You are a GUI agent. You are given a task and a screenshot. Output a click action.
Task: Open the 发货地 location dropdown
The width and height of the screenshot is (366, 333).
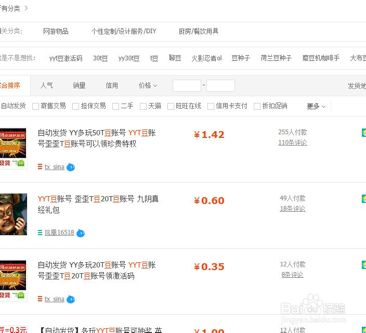point(357,86)
